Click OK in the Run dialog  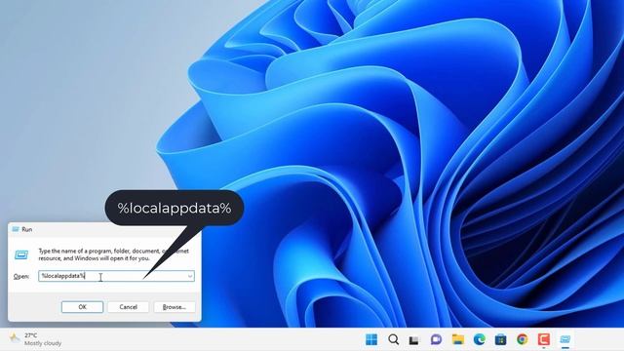[82, 307]
